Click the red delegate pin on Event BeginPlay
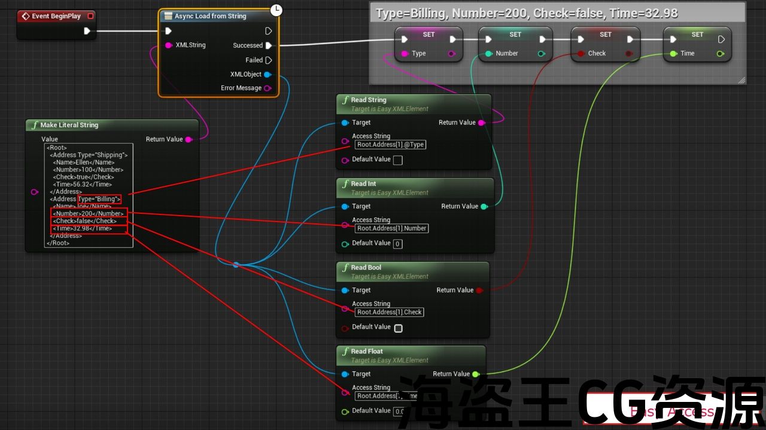Screen dimensions: 766x430 click(90, 16)
